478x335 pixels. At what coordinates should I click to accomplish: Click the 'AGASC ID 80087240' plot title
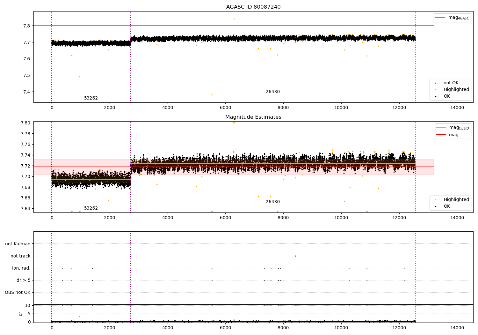coord(253,7)
